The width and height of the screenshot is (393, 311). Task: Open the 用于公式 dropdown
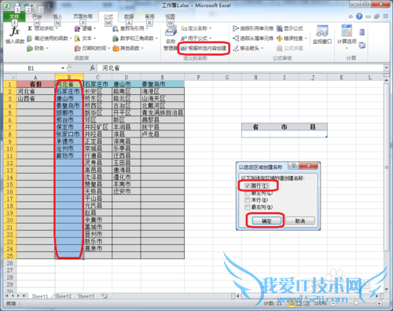[x=196, y=38]
